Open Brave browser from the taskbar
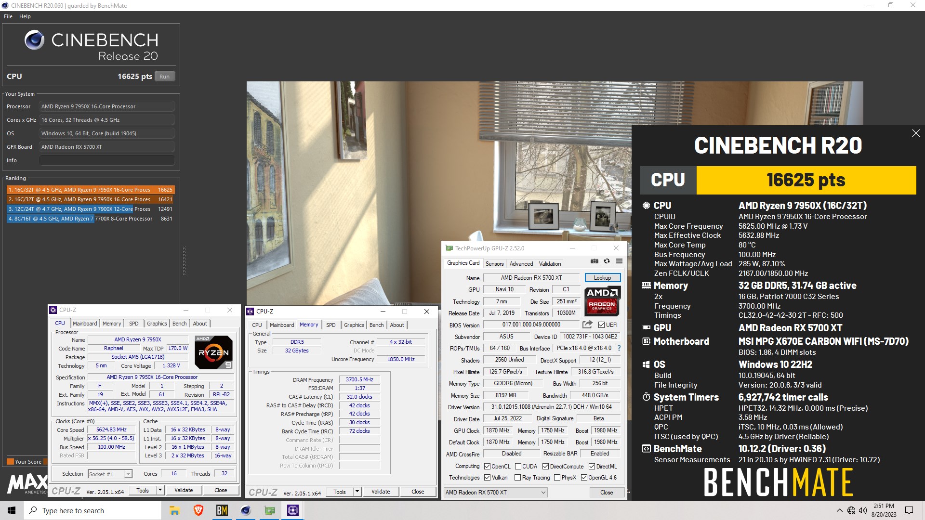The width and height of the screenshot is (925, 520). pyautogui.click(x=198, y=510)
